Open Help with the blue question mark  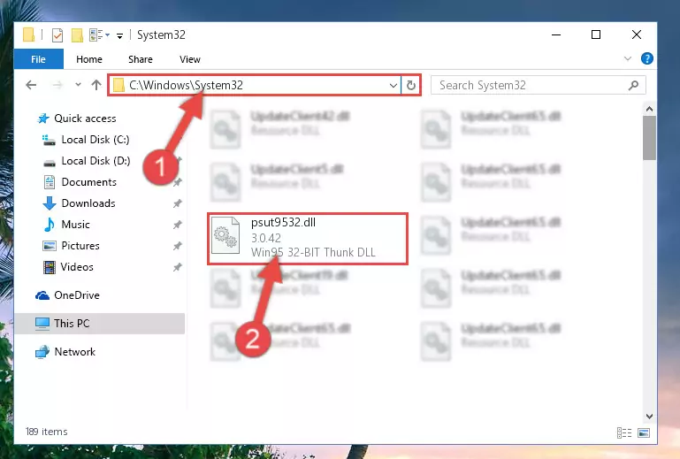point(646,58)
